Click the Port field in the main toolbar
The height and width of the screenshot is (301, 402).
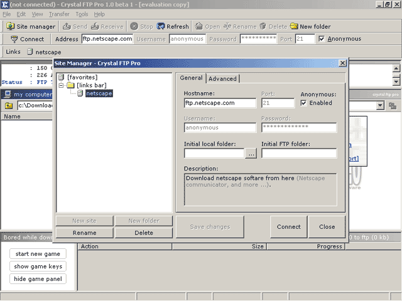pyautogui.click(x=305, y=39)
